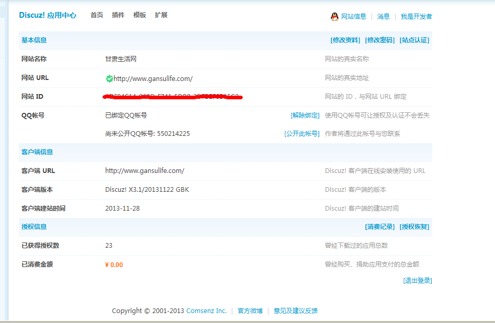Image resolution: width=495 pixels, height=323 pixels.
Task: Select the QQ number text 550214225
Action: pyautogui.click(x=173, y=134)
